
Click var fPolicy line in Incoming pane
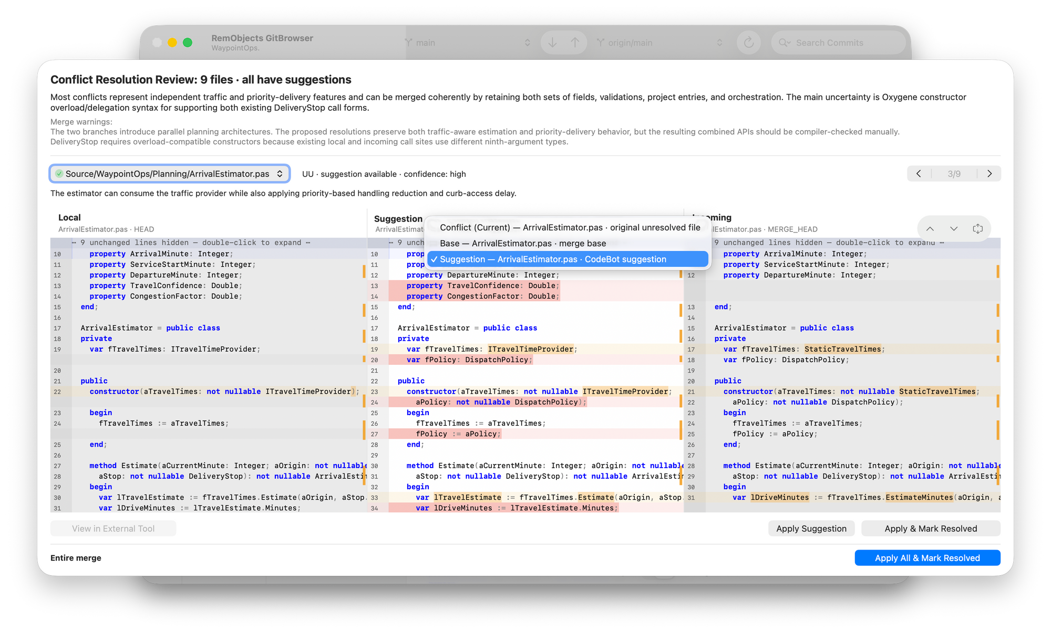(x=786, y=360)
